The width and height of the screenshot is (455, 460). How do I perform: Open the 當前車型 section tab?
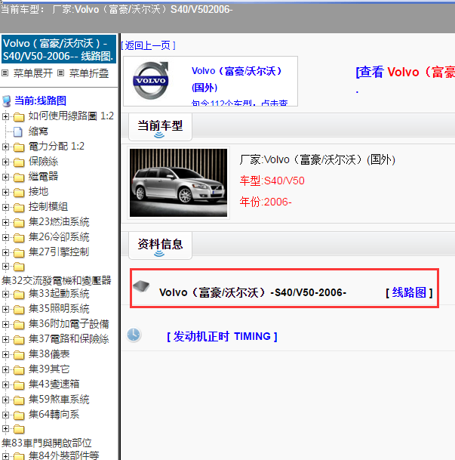pyautogui.click(x=160, y=127)
